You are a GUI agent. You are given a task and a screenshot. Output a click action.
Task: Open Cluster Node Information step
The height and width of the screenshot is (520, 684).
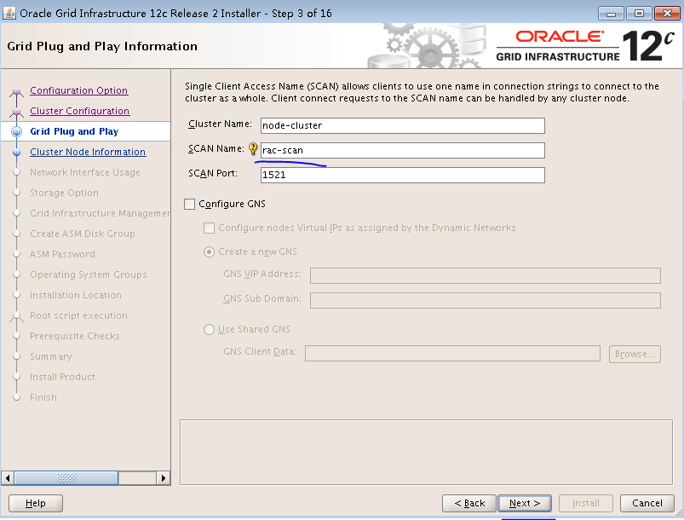[x=88, y=152]
